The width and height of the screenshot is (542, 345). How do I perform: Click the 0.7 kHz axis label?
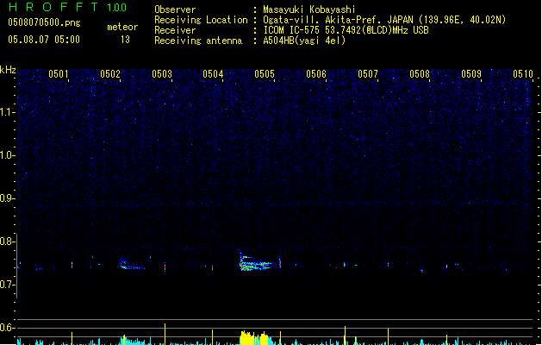(x=8, y=285)
